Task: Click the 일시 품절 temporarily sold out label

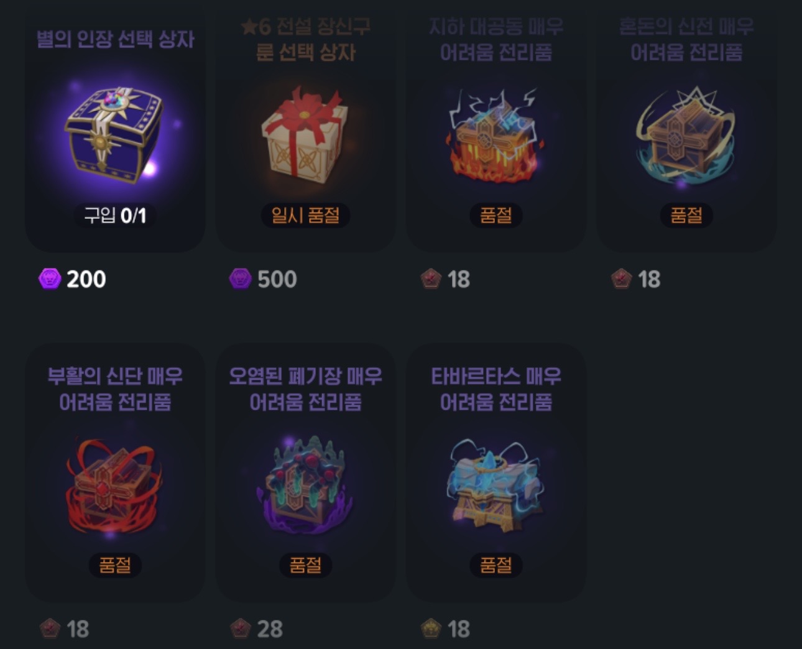Action: coord(305,216)
